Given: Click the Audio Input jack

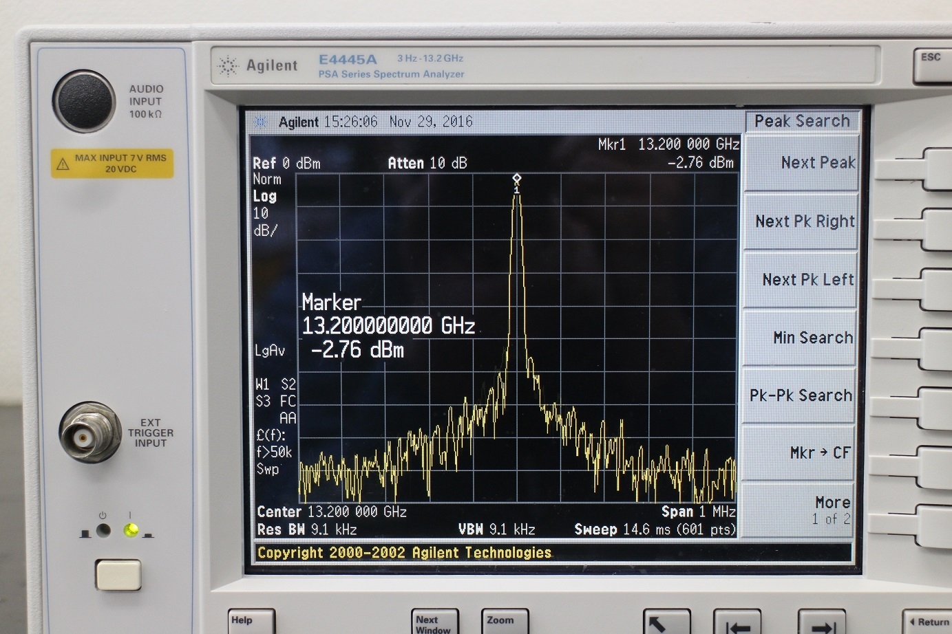Looking at the screenshot, I should click(85, 100).
